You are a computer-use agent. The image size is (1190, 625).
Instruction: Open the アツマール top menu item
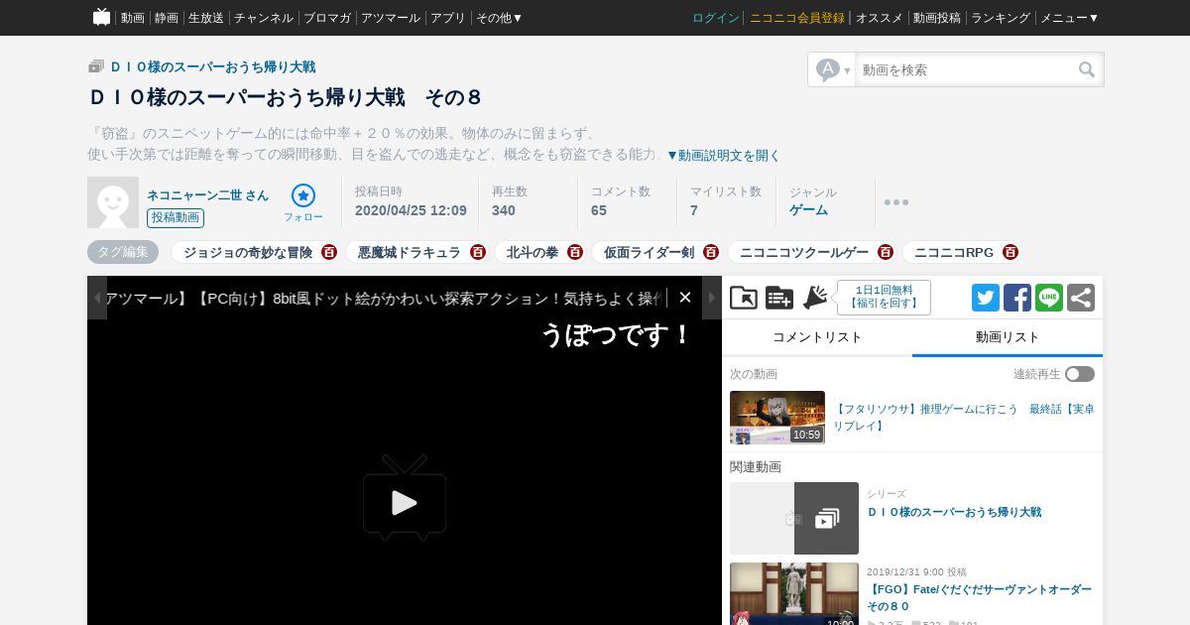click(x=391, y=18)
